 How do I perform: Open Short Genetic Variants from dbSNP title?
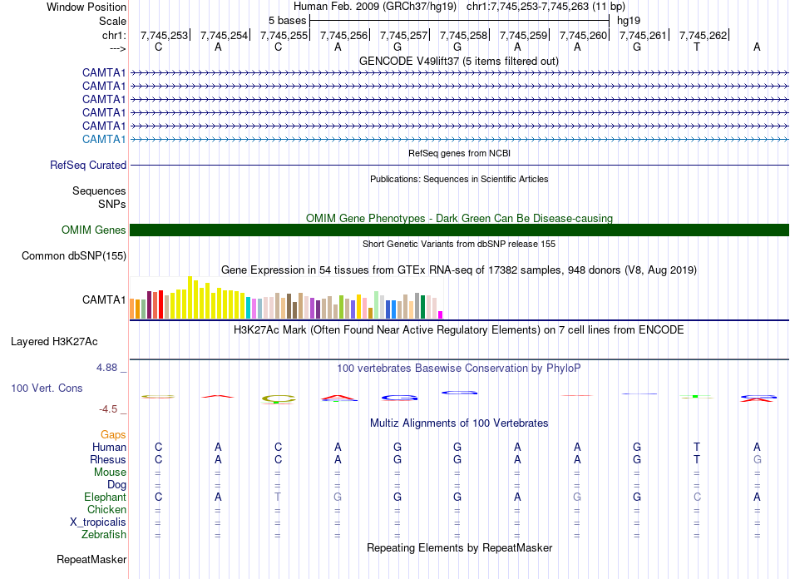coord(459,244)
